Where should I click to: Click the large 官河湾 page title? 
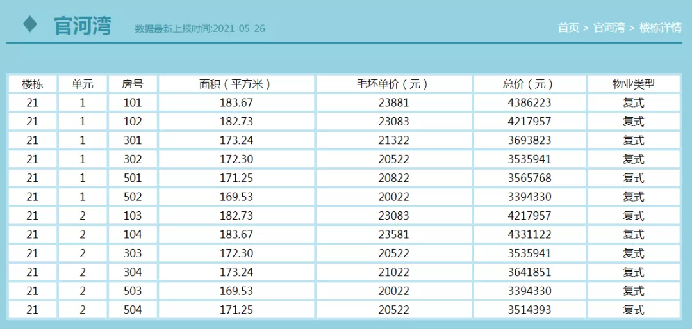(x=83, y=25)
